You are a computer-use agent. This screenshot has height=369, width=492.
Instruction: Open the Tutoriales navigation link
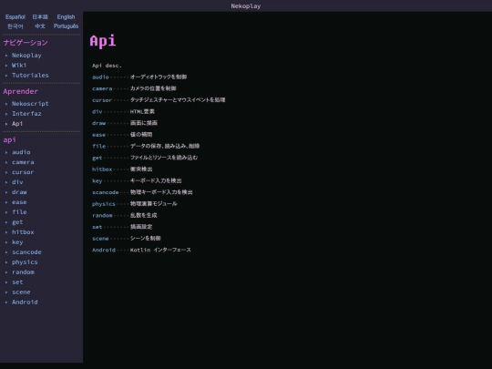click(30, 76)
